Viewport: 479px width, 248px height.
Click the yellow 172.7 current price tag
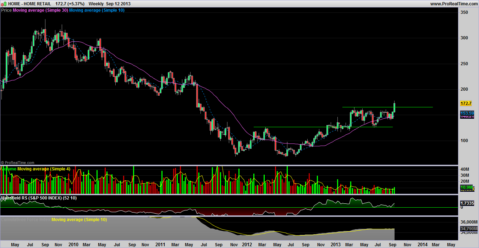point(466,103)
